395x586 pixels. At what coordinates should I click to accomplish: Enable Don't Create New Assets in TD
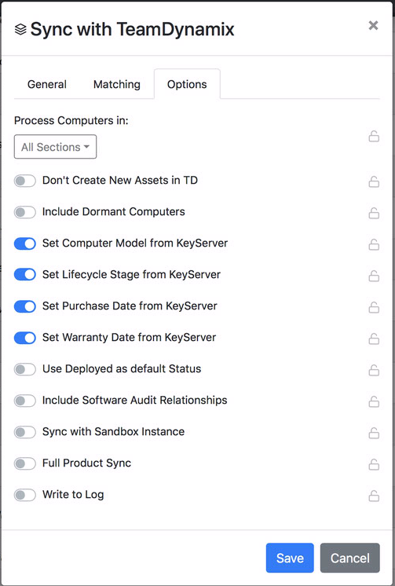pos(25,181)
